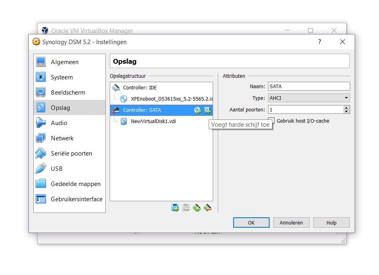The image size is (379, 275).
Task: Click the question mark help button
Action: coord(320,42)
